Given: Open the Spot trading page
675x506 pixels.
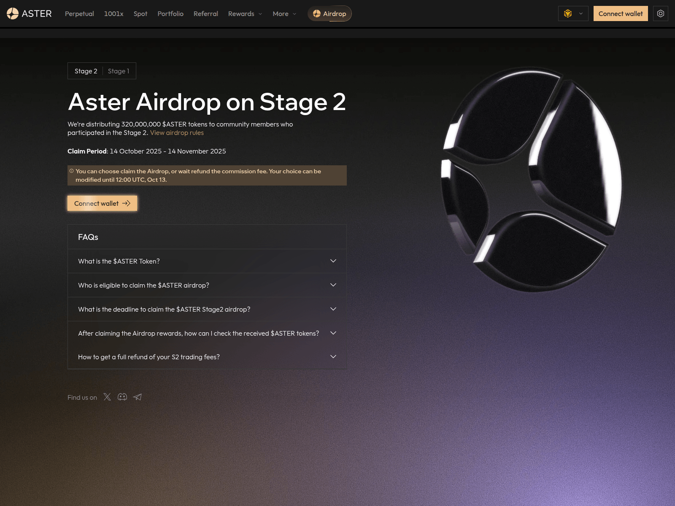Looking at the screenshot, I should click(x=140, y=13).
